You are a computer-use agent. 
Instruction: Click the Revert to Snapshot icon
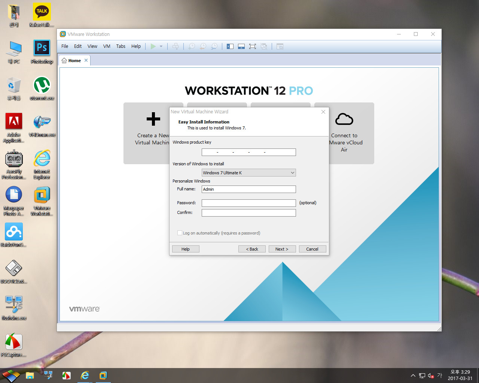[x=203, y=46]
